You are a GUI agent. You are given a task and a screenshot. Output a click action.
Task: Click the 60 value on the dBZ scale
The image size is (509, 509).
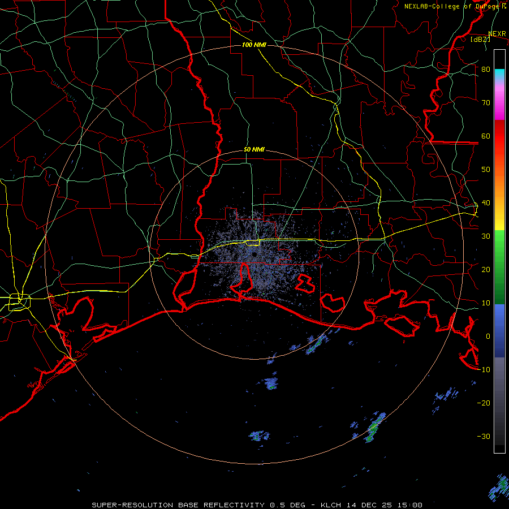[x=486, y=136]
